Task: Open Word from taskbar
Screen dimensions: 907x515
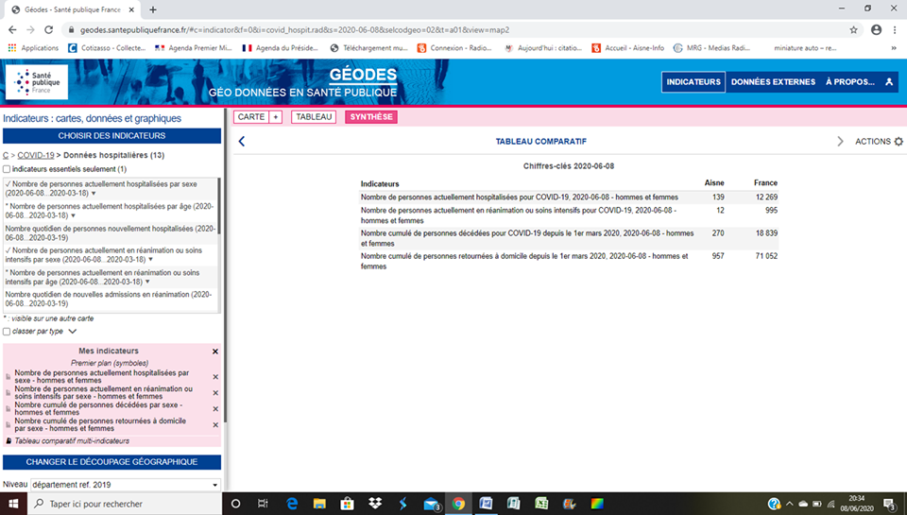Action: 486,504
